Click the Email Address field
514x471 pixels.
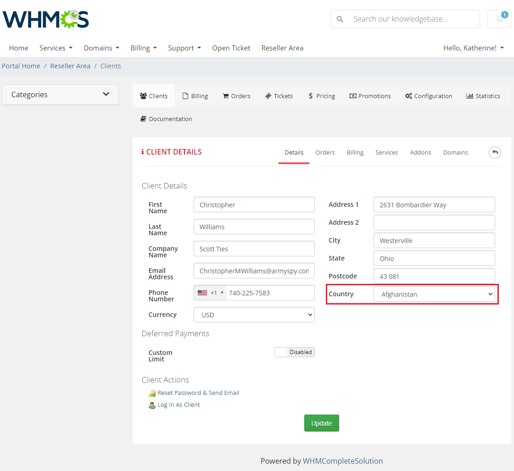[x=254, y=271]
